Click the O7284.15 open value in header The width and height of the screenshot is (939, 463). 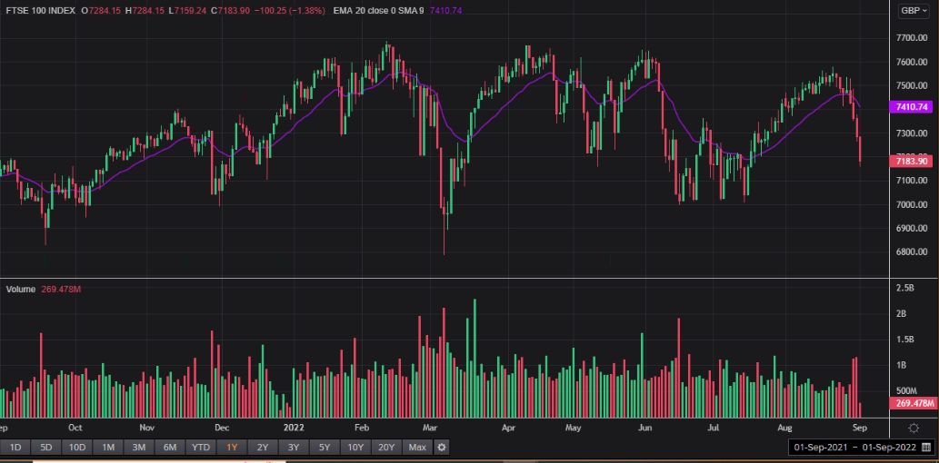(101, 11)
